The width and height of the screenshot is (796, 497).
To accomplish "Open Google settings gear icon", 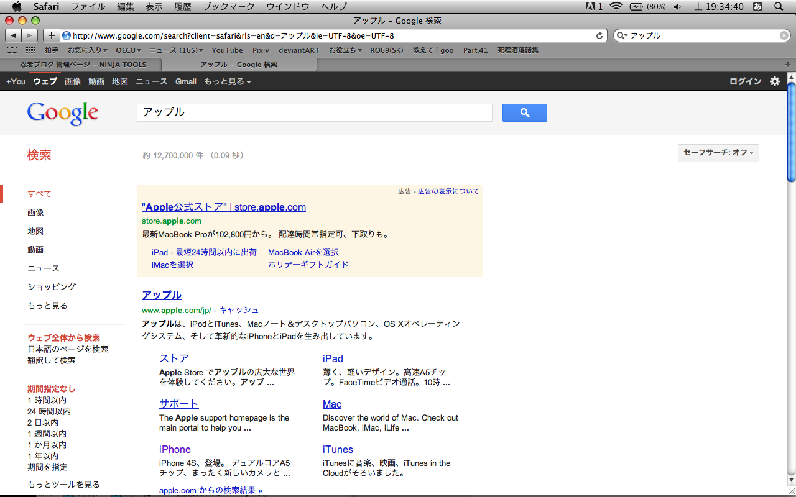I will click(x=775, y=81).
